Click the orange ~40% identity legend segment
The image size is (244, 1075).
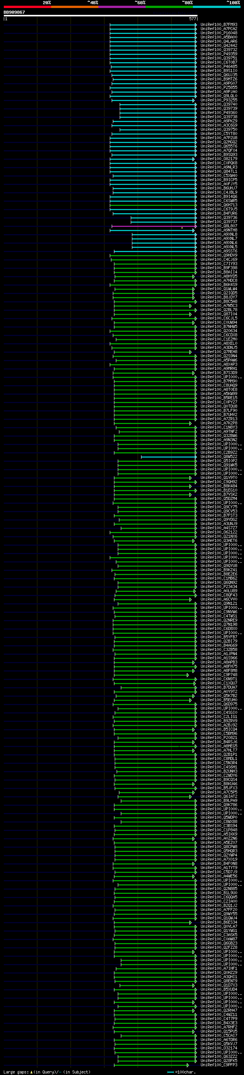point(75,7)
